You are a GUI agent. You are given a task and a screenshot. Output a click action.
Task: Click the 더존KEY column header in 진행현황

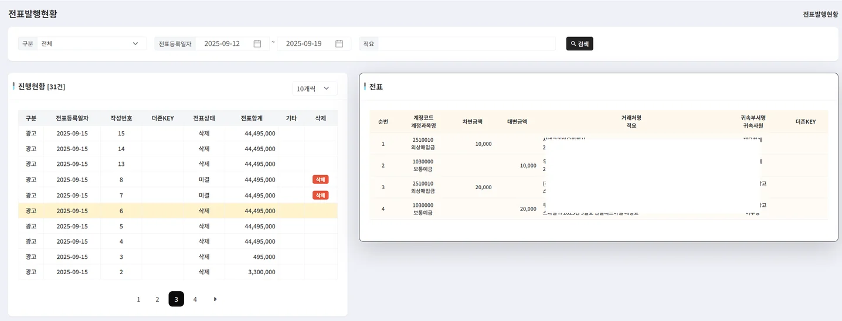coord(162,118)
